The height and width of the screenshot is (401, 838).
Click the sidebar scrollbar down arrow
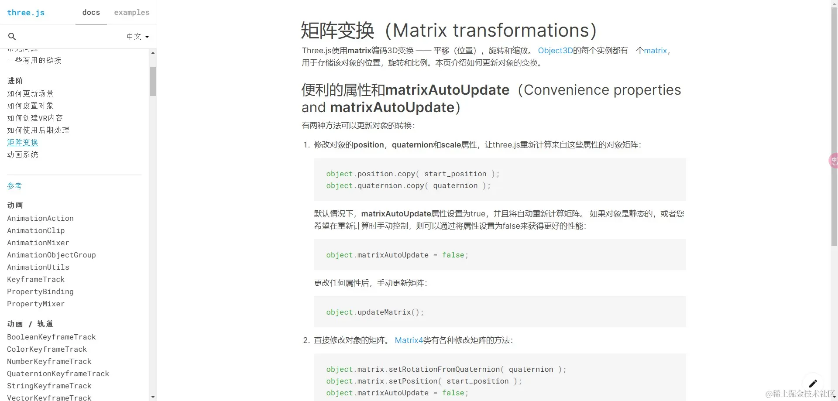point(153,397)
